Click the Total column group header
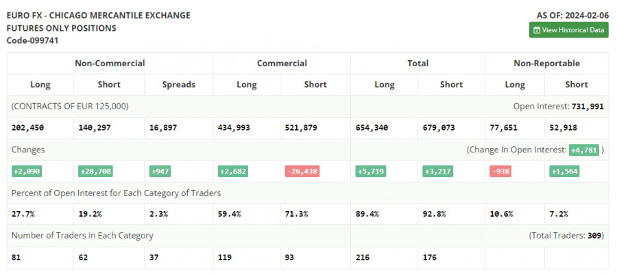Viewport: 617px width, 274px height. pos(418,63)
